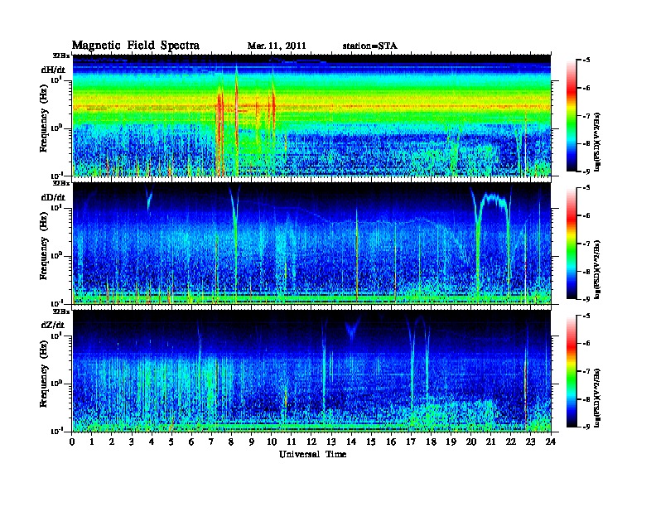Click hour "6" on the Universal Time axis

(x=191, y=442)
